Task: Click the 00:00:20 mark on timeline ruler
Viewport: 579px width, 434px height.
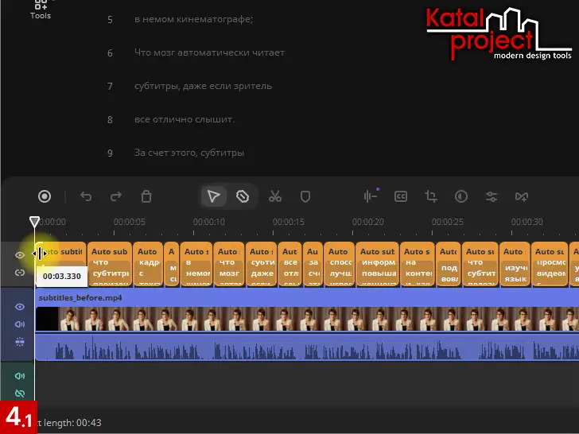Action: tap(368, 223)
